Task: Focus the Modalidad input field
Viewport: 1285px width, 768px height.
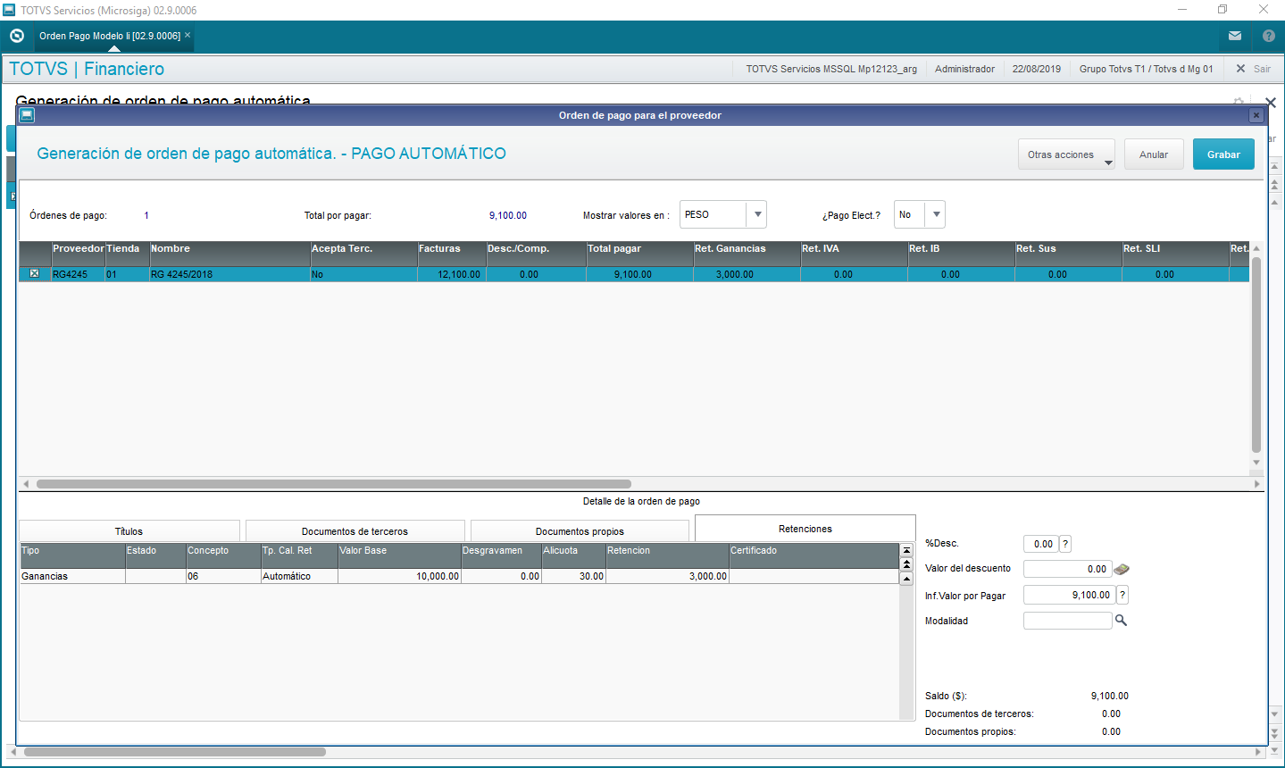Action: [1068, 620]
